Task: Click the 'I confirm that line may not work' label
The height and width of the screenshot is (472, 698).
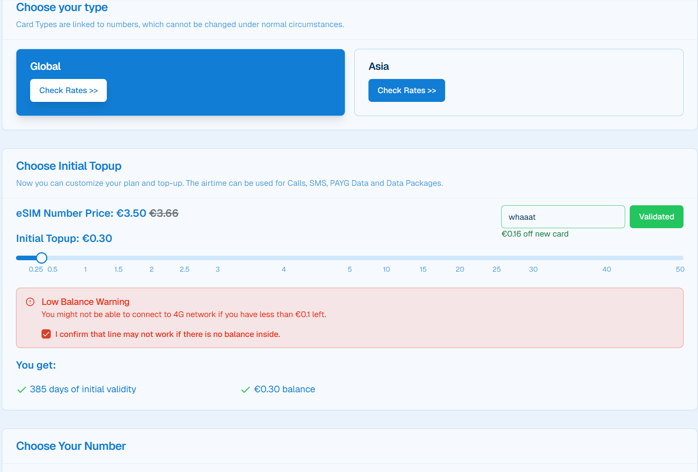Action: pyautogui.click(x=168, y=334)
